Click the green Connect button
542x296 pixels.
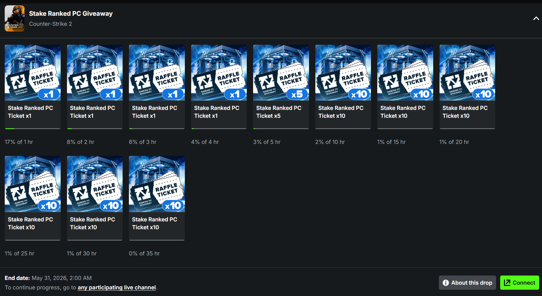point(520,283)
